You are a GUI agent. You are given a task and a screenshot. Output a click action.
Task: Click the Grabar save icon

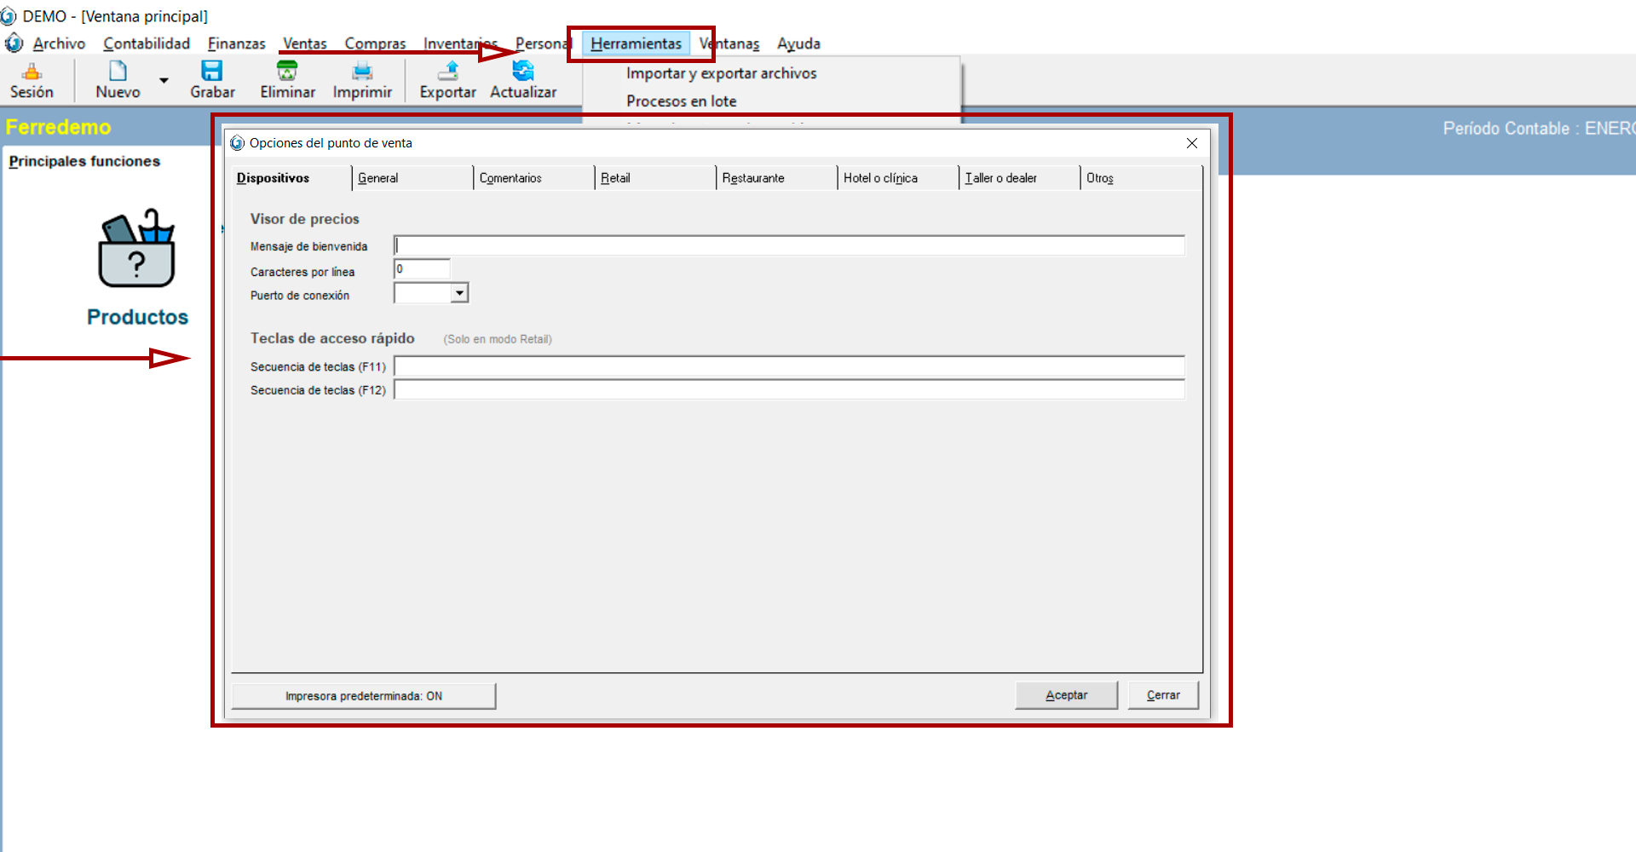click(211, 72)
